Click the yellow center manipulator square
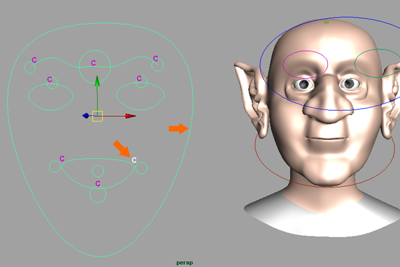The height and width of the screenshot is (267, 400). click(97, 116)
